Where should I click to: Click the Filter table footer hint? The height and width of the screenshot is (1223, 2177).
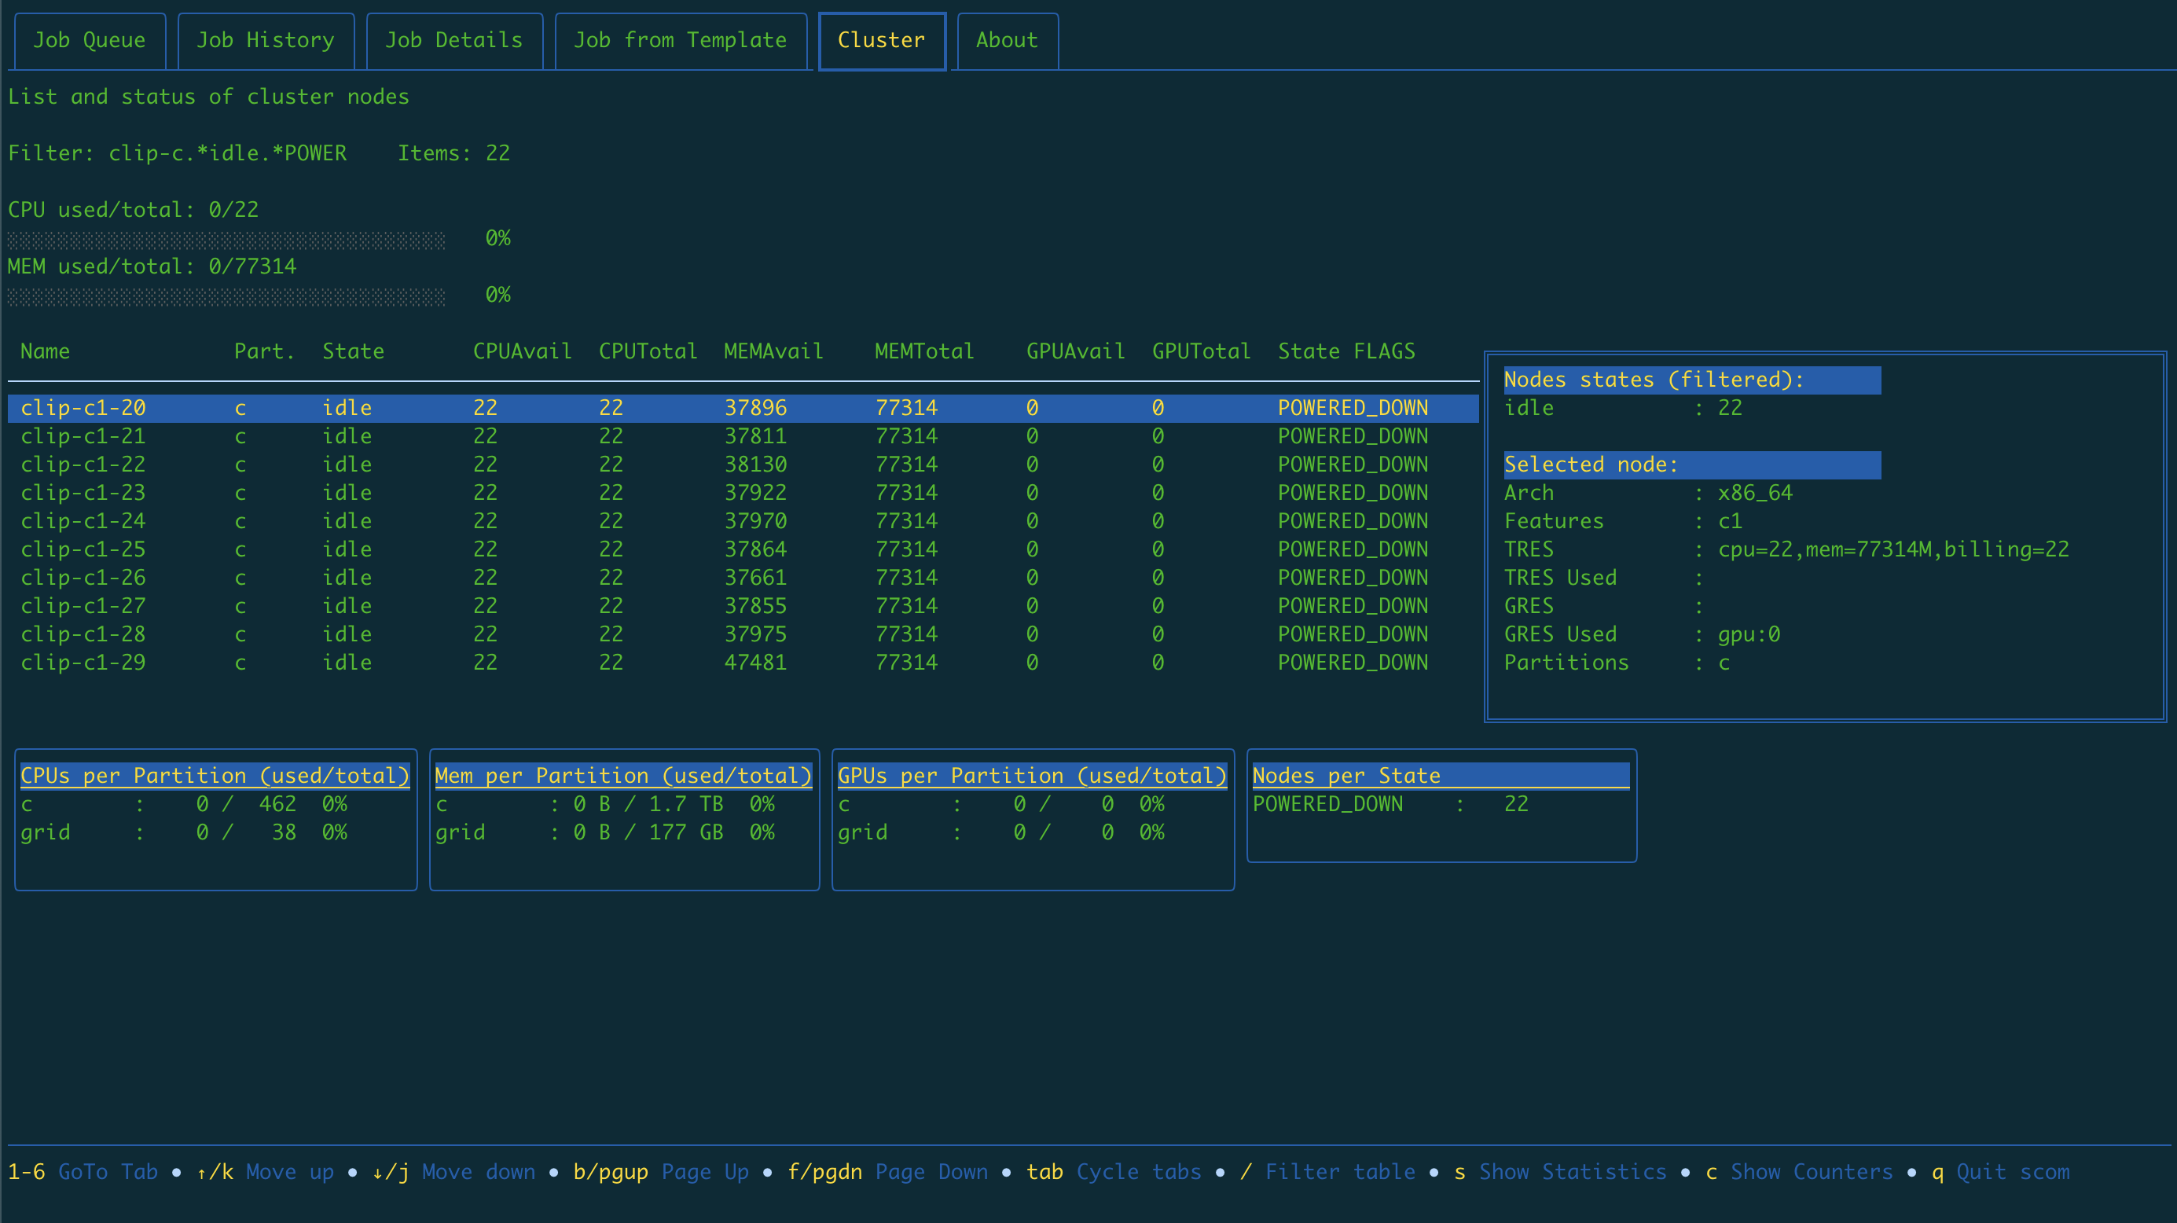point(1338,1171)
